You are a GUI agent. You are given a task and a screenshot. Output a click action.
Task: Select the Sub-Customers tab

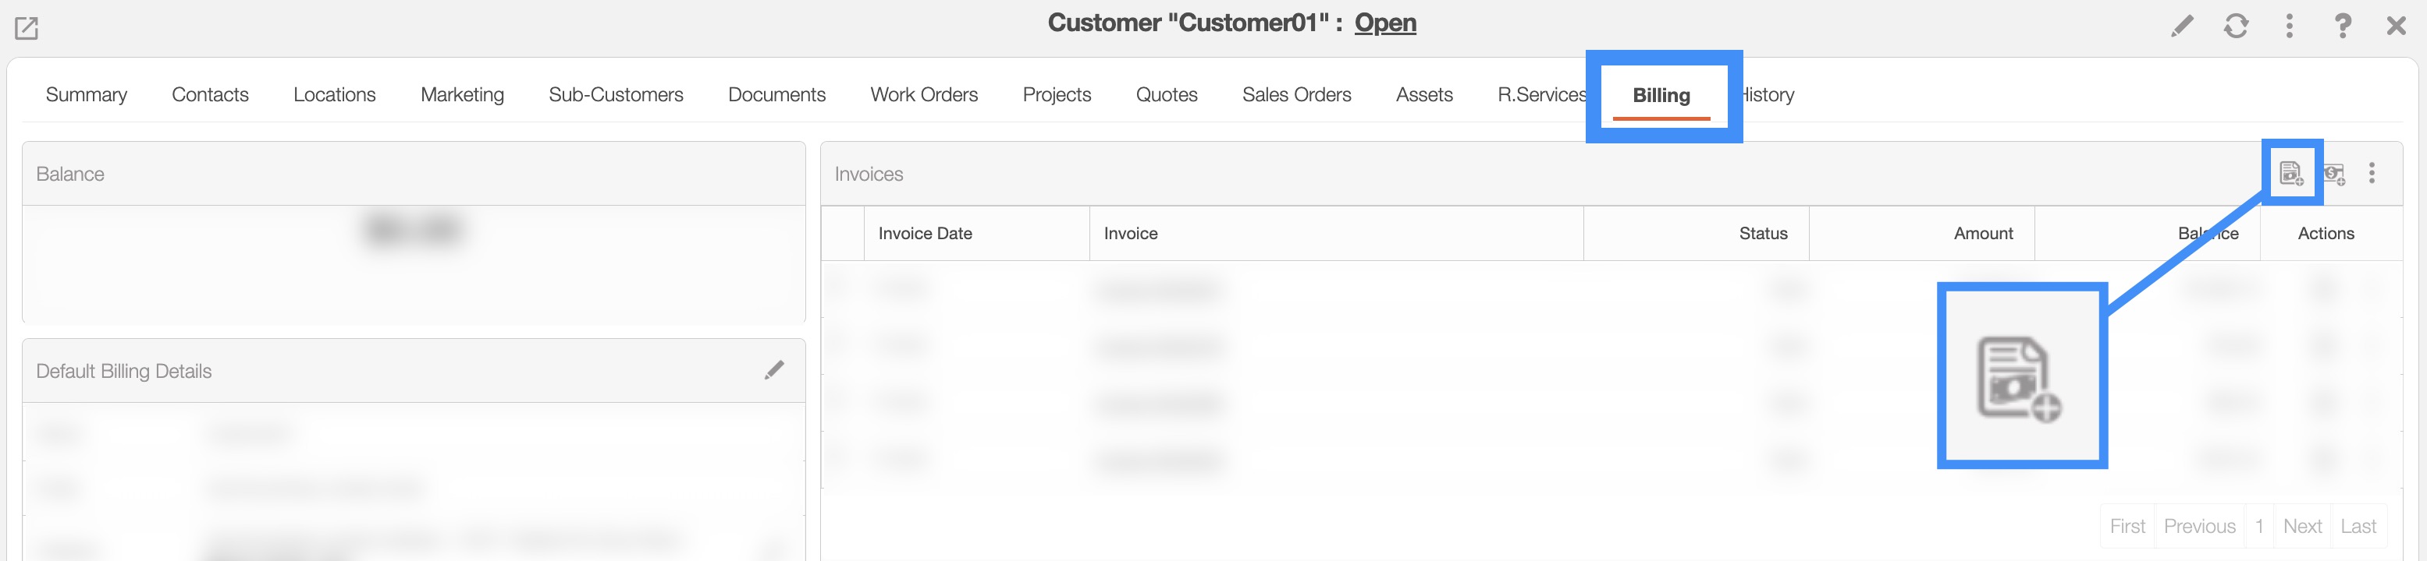click(615, 94)
